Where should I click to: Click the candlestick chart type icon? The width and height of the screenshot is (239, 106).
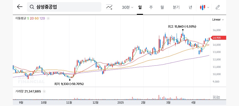(202, 7)
